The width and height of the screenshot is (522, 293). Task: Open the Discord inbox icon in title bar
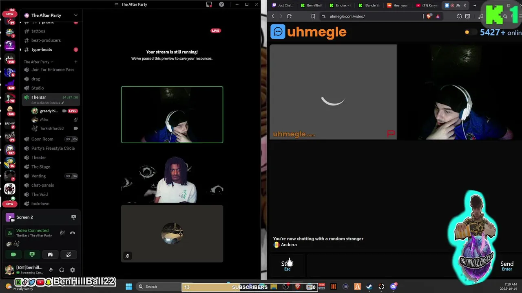[x=209, y=4]
